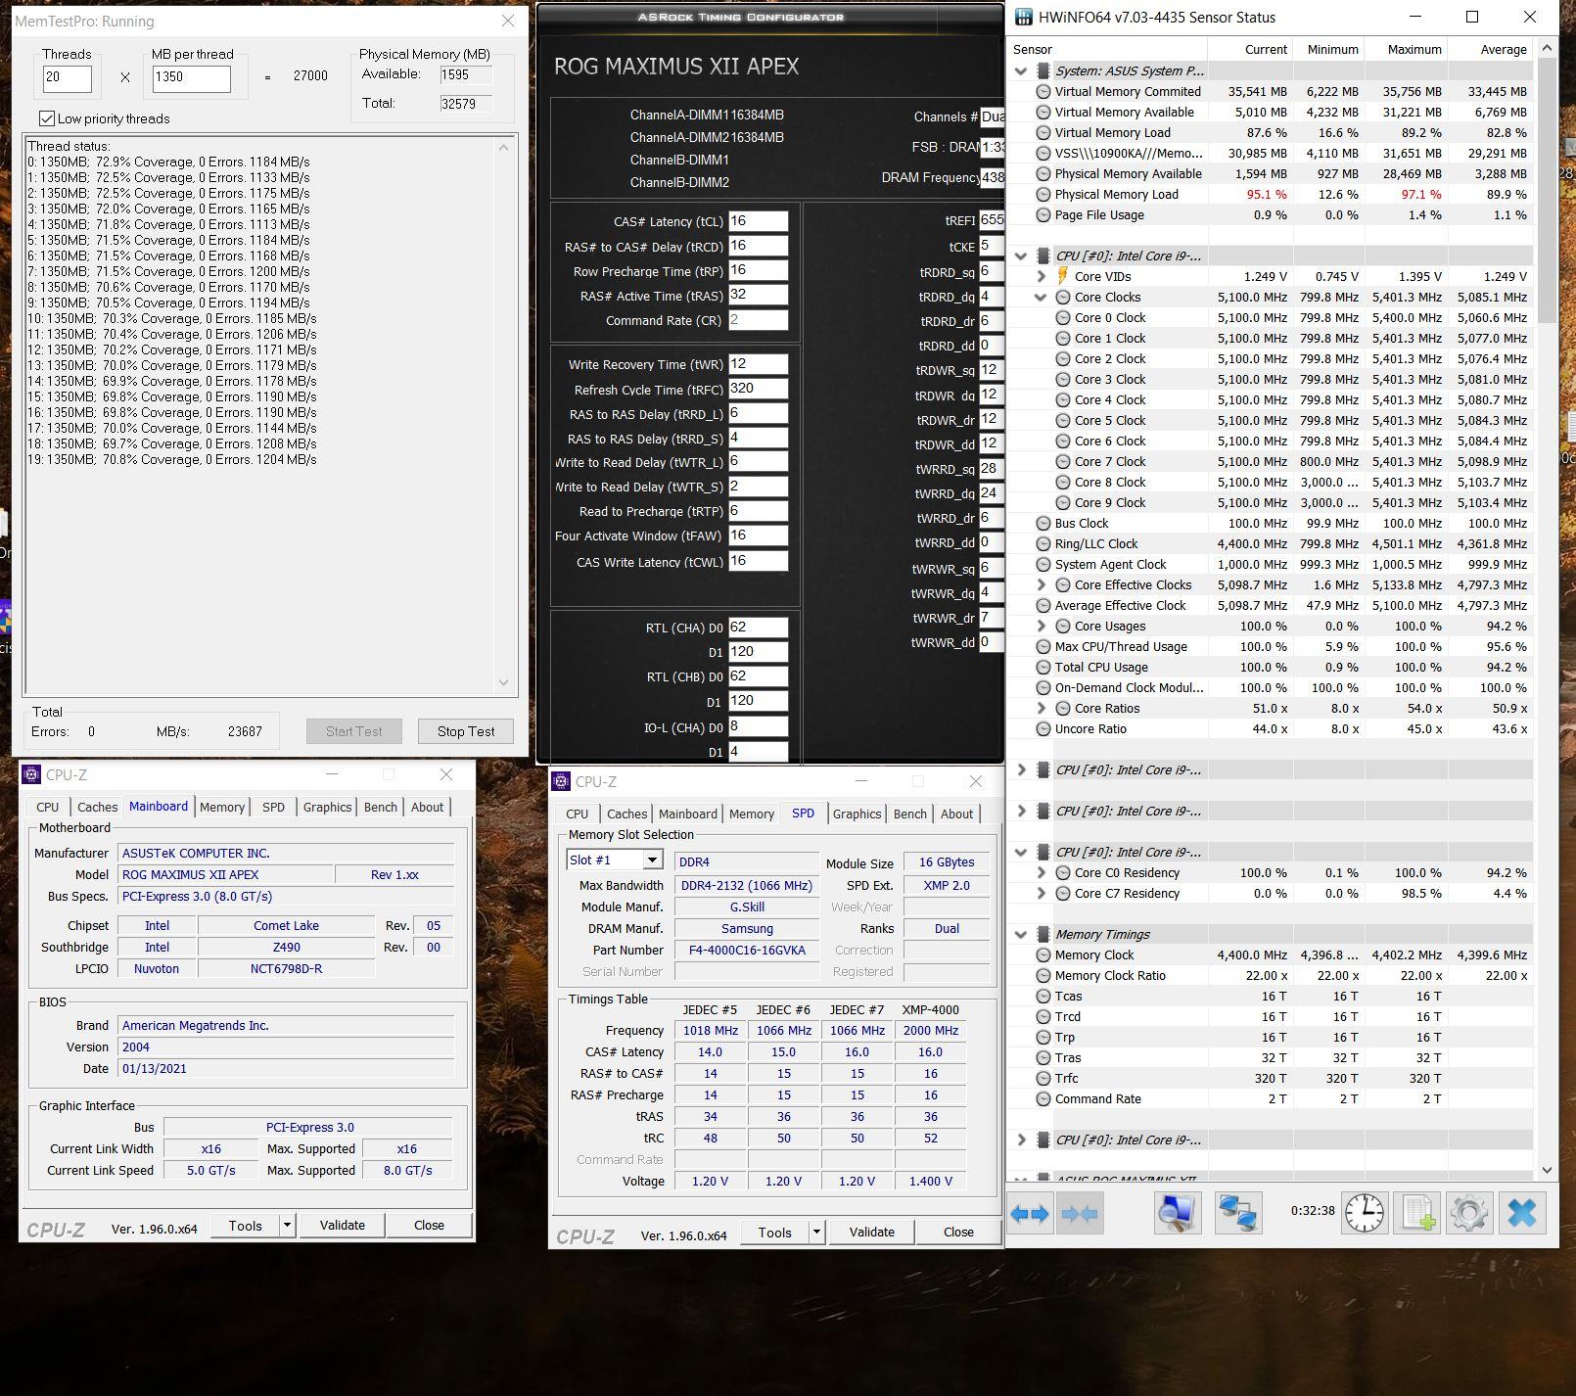
Task: Click Total CPU Usage sensor icon
Action: 1043,667
